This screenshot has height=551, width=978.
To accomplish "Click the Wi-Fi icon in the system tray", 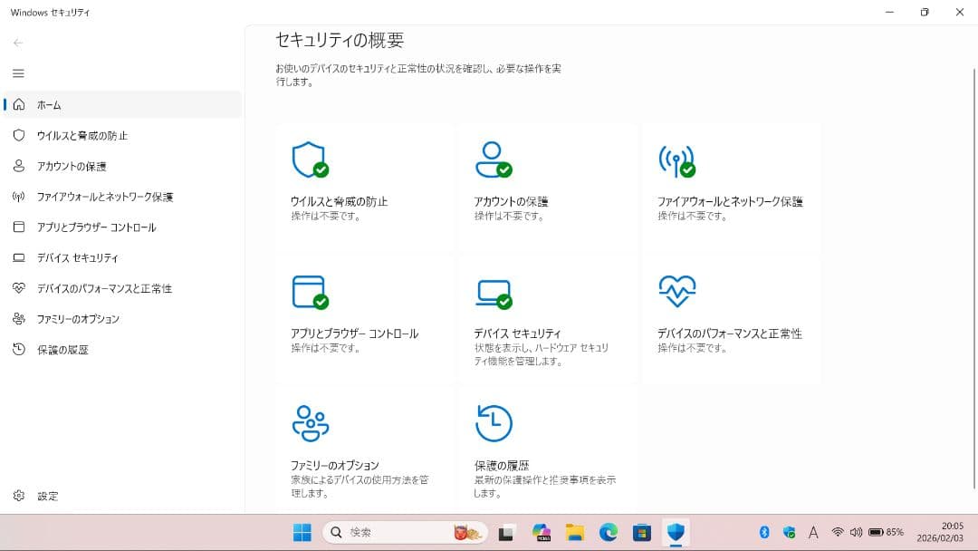I will pyautogui.click(x=837, y=533).
